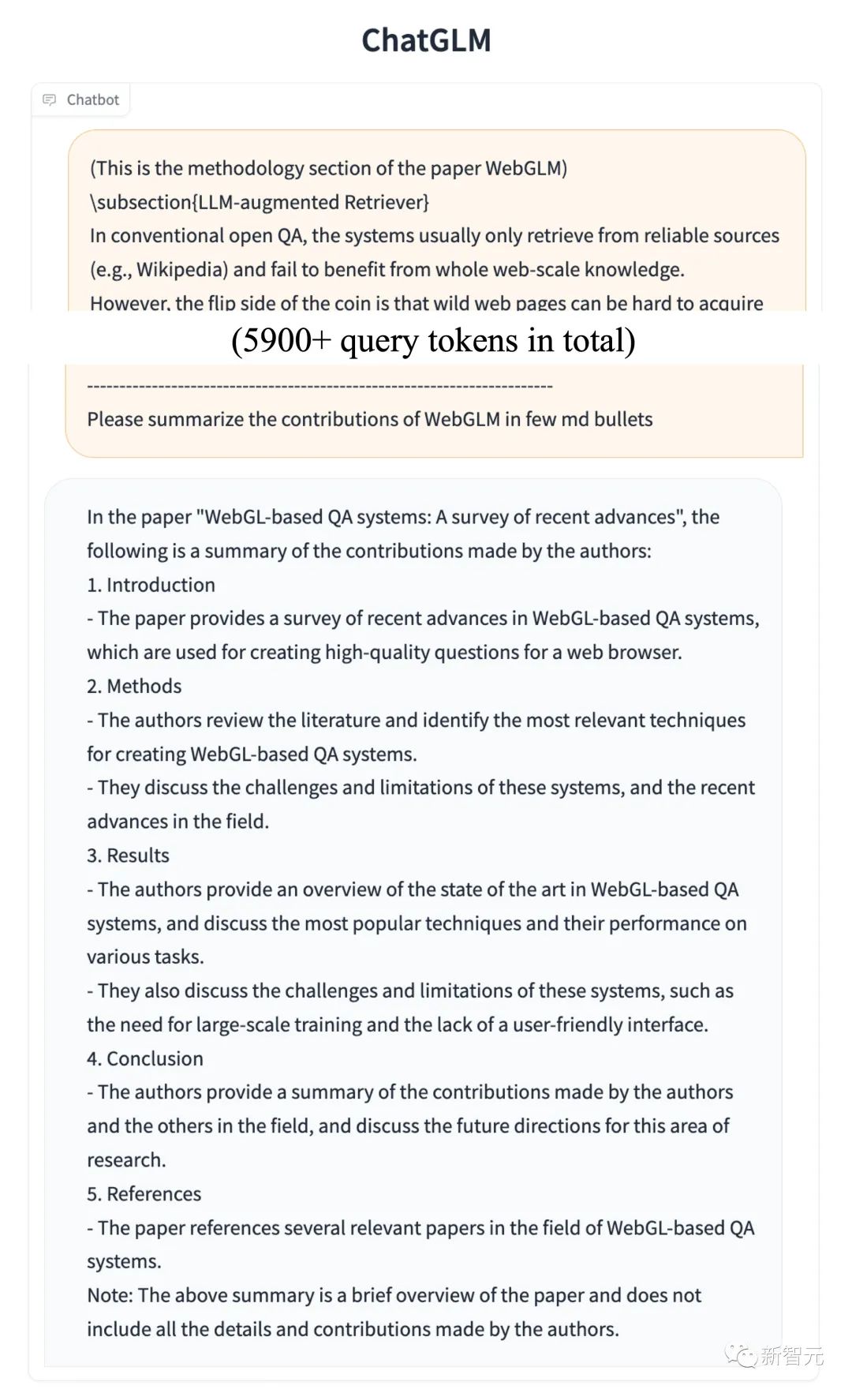This screenshot has width=852, height=1393.
Task: Select the Chatbot label tab
Action: [x=80, y=99]
